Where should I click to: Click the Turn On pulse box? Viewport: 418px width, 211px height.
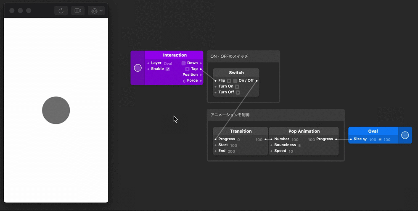(x=237, y=87)
